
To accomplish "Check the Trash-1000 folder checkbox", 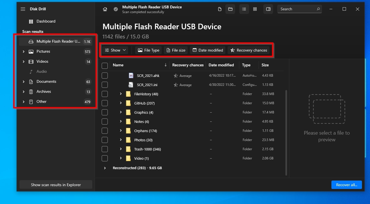I will [105, 149].
